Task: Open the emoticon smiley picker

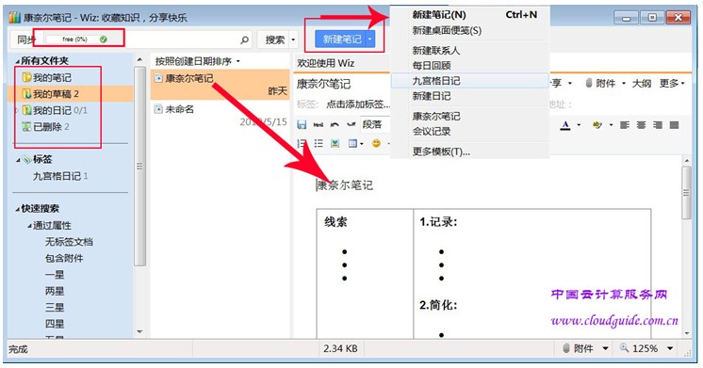Action: pos(376,143)
